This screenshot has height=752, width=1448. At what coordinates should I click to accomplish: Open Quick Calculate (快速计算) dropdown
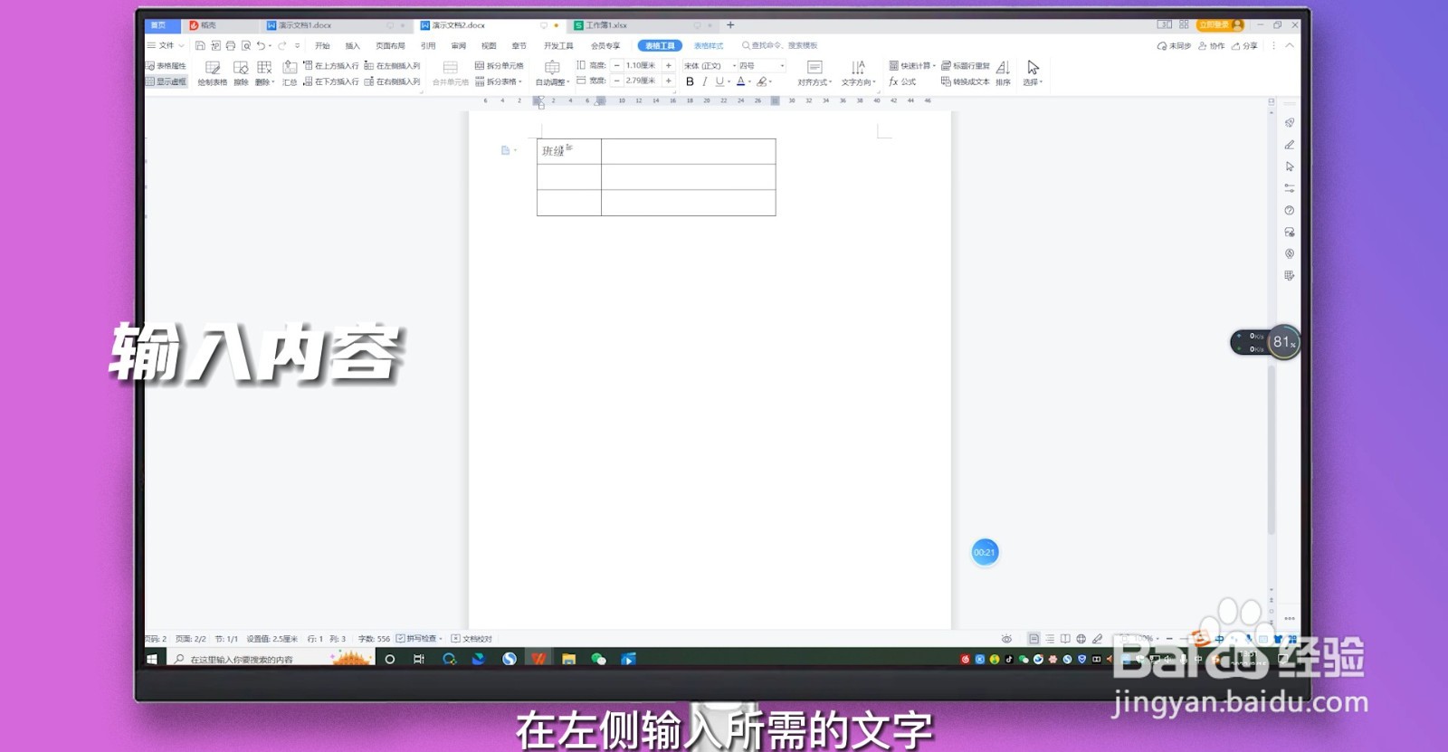tap(912, 66)
